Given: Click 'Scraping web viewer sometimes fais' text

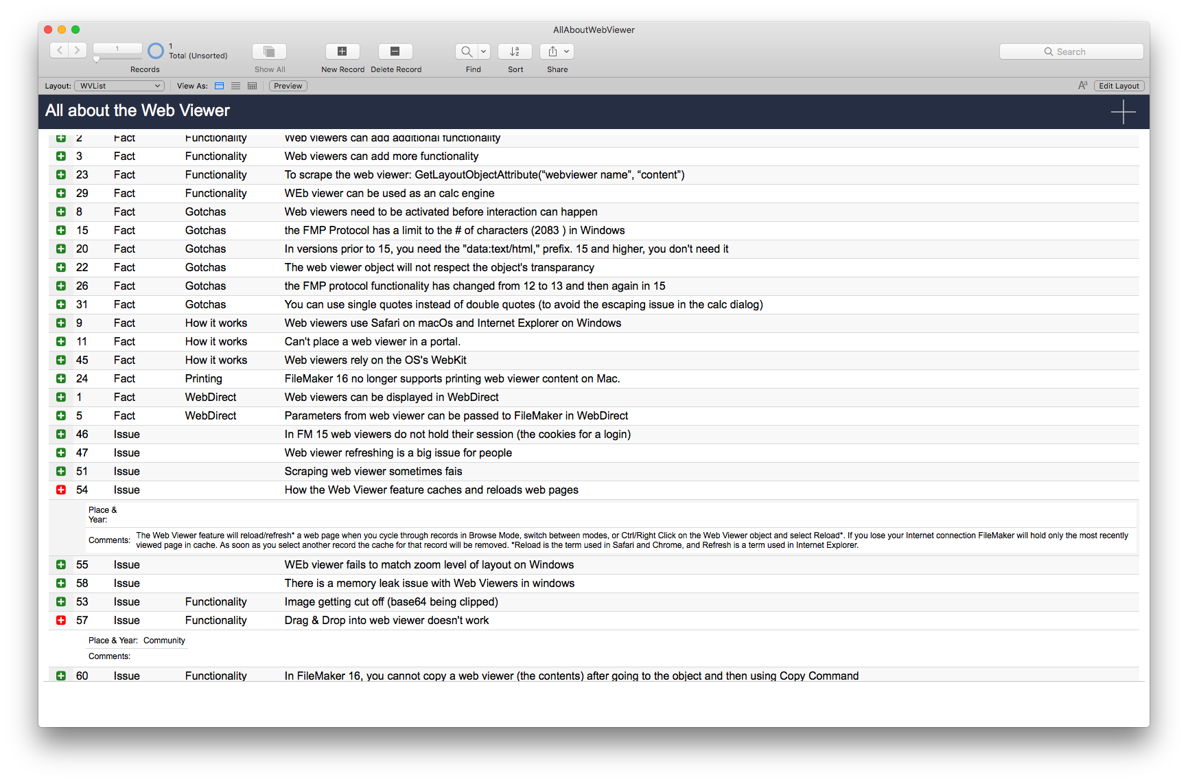Looking at the screenshot, I should coord(373,472).
